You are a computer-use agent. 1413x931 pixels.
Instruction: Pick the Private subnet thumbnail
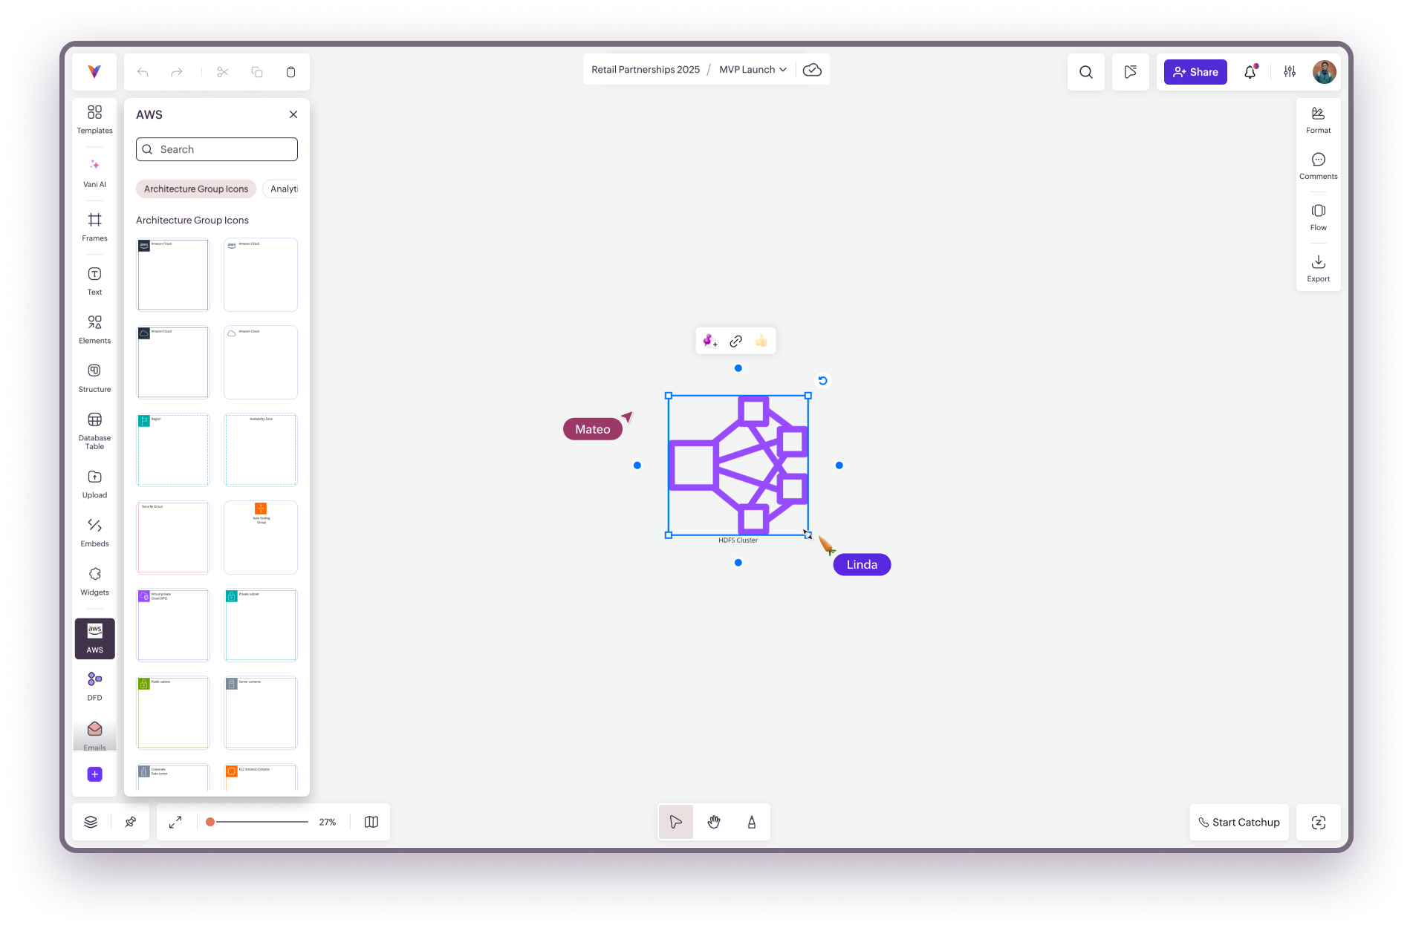tap(261, 625)
